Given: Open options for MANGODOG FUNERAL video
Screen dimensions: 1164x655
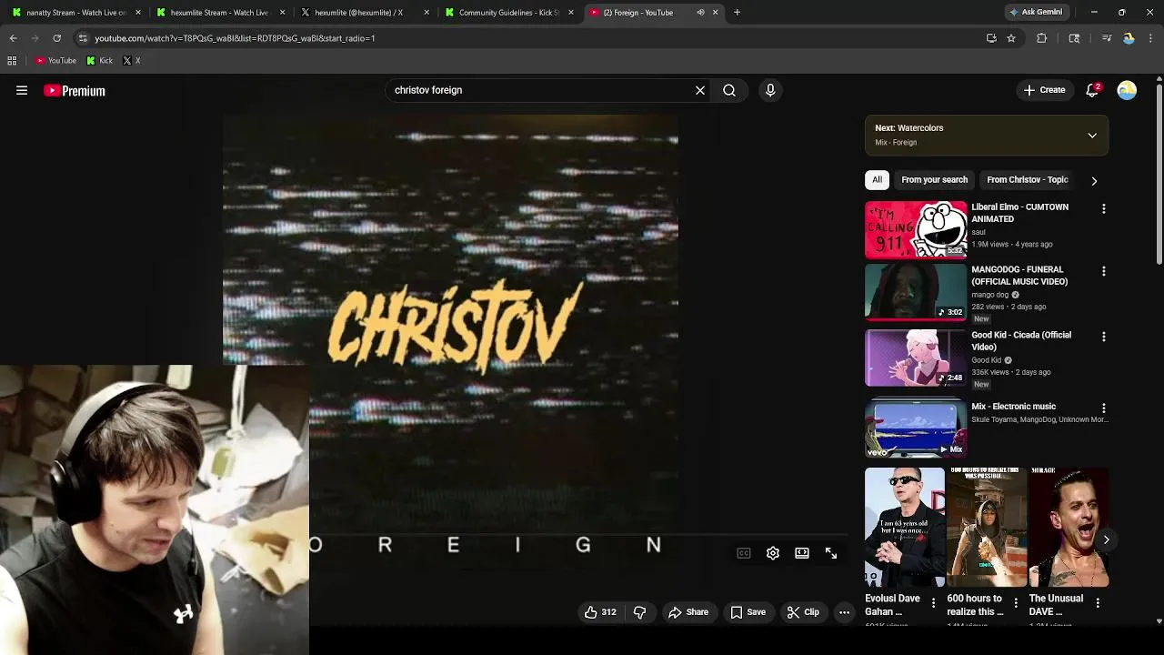Looking at the screenshot, I should [x=1103, y=271].
